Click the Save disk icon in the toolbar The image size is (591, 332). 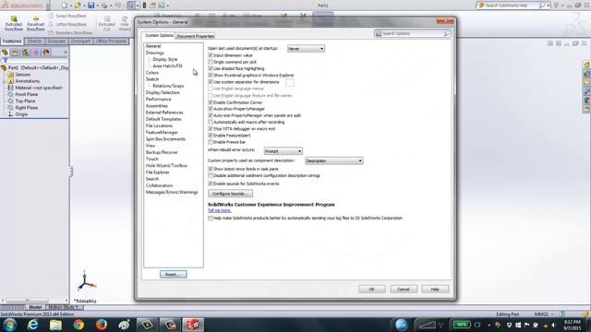point(90,6)
